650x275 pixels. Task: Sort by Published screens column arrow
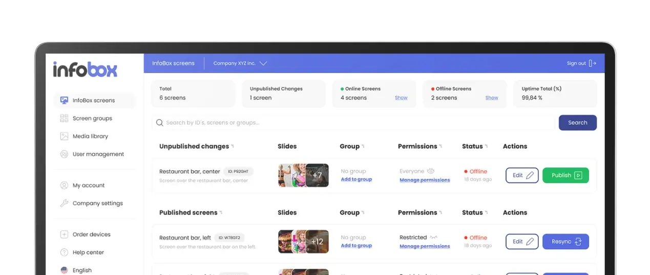221,213
